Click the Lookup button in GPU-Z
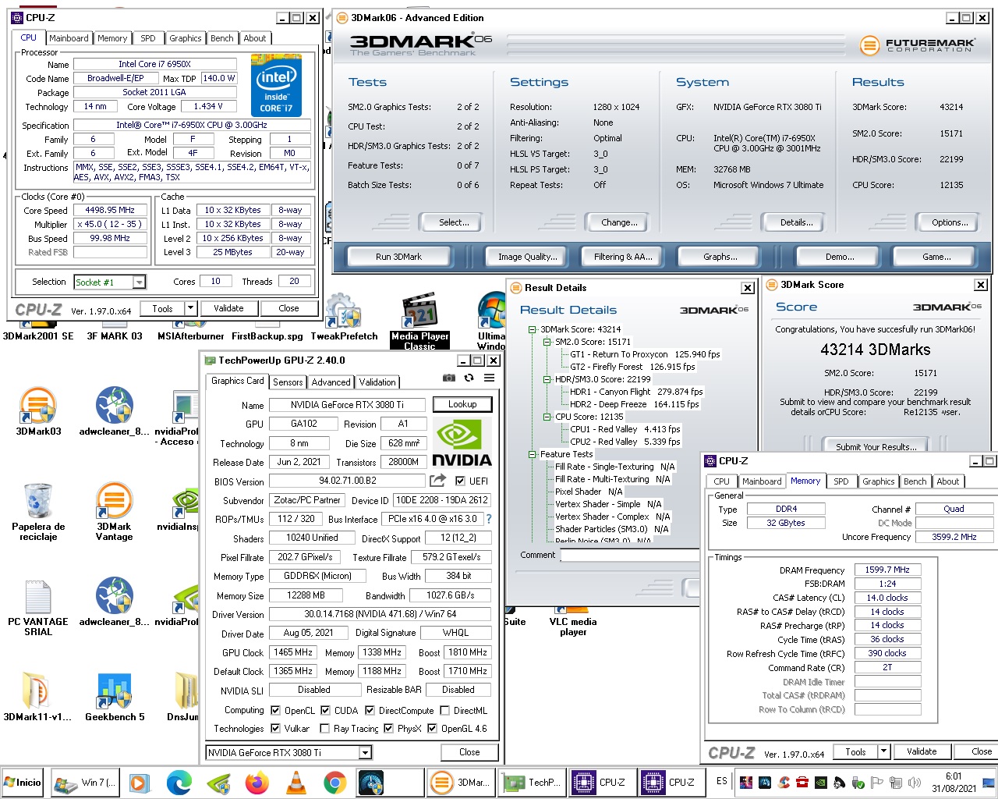The image size is (998, 799). point(462,404)
